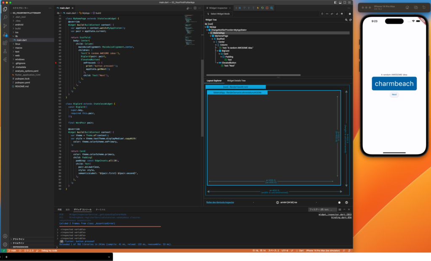Viewport: 431px width, 261px height.
Task: Toggle the slow animations inspector button
Action: click(x=322, y=13)
